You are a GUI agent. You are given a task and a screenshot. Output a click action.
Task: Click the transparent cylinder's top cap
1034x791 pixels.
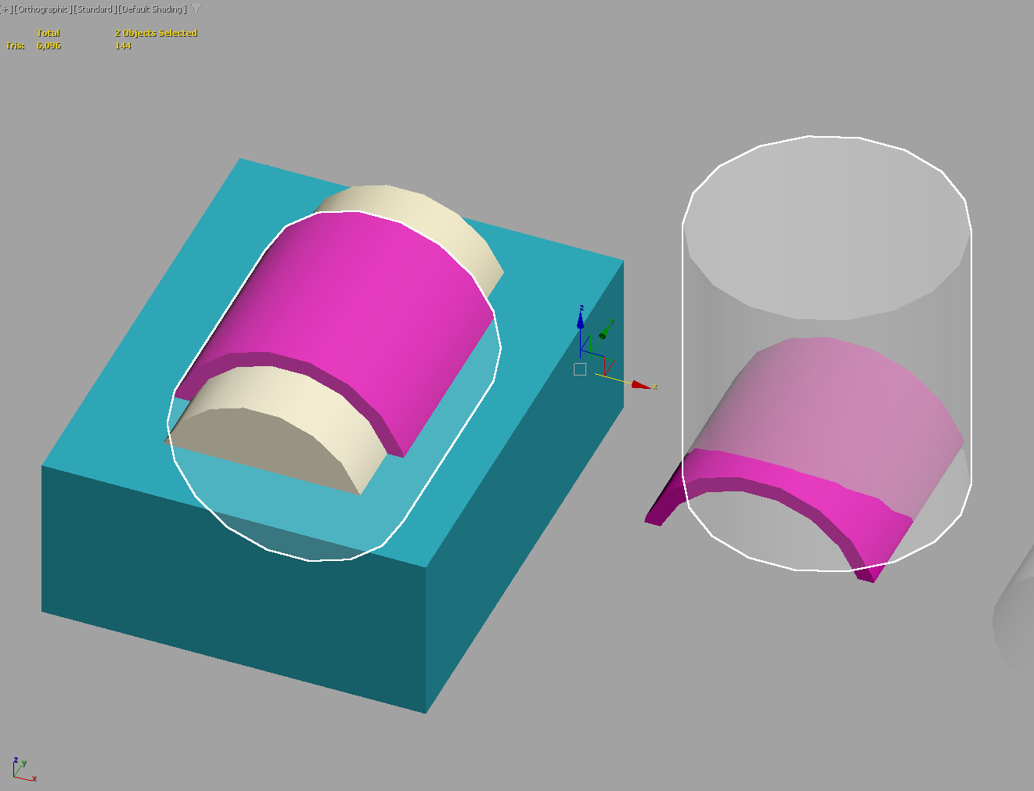coord(826,227)
